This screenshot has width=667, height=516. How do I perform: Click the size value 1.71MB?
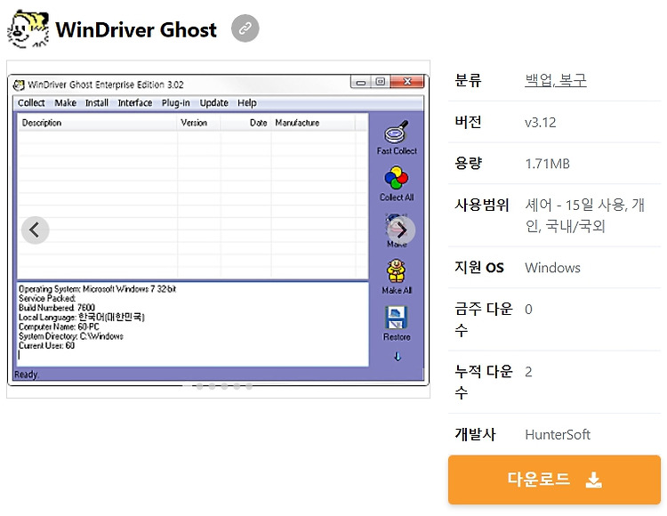[x=547, y=164]
